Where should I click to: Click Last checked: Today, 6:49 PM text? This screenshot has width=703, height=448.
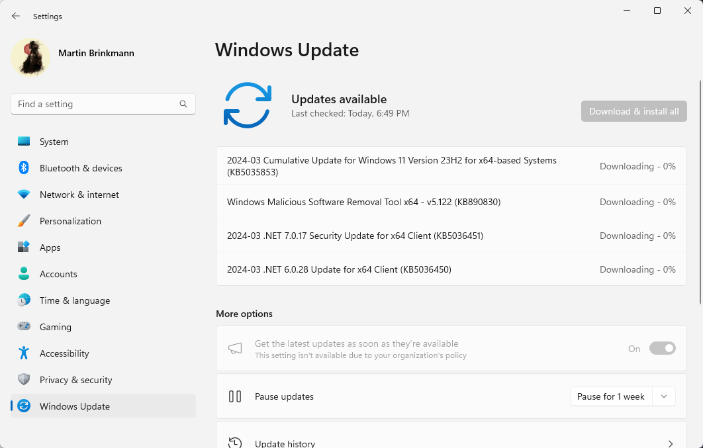pyautogui.click(x=350, y=113)
